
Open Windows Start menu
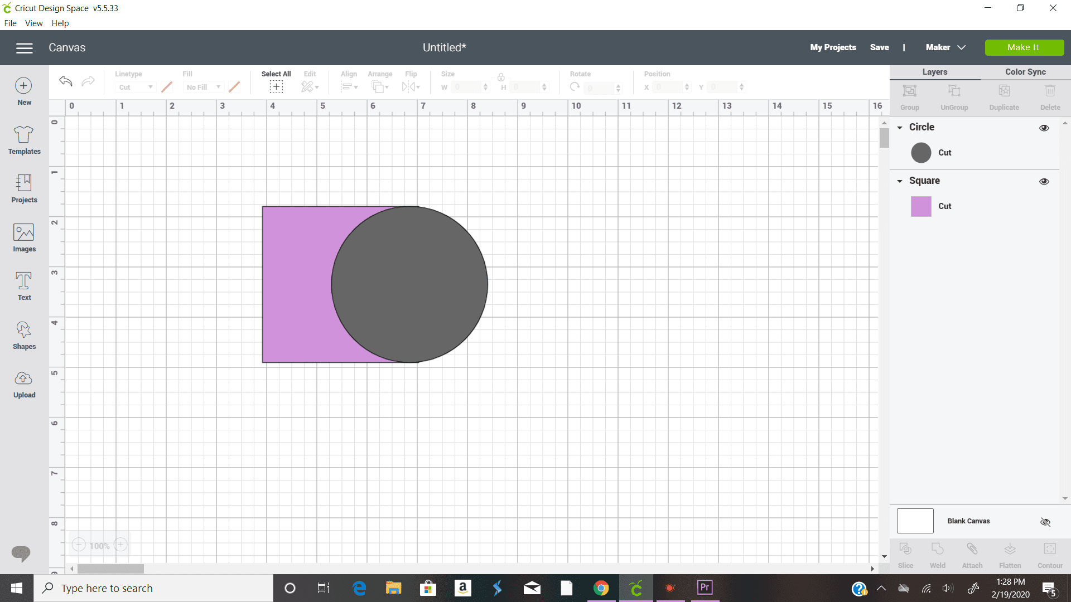17,588
